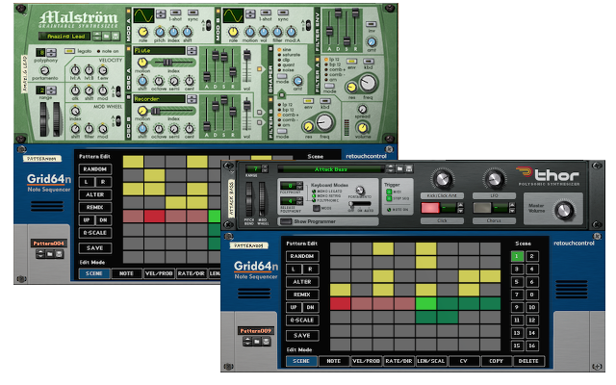Open Thor patch browser folder icon

click(400, 168)
